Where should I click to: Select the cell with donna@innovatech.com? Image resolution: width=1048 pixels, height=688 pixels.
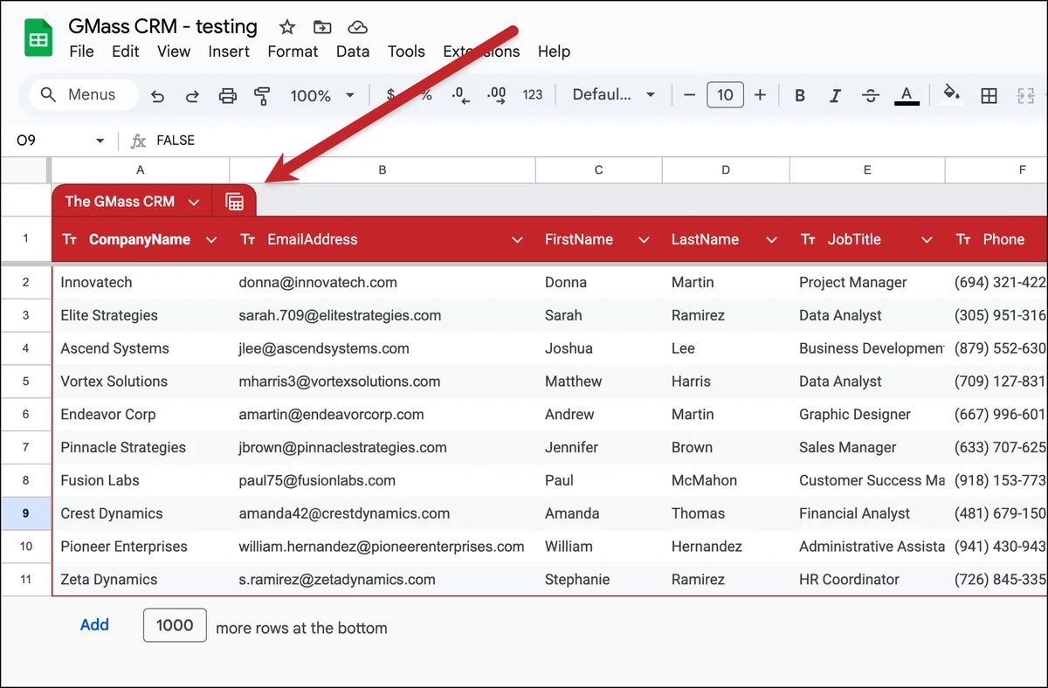coord(383,283)
